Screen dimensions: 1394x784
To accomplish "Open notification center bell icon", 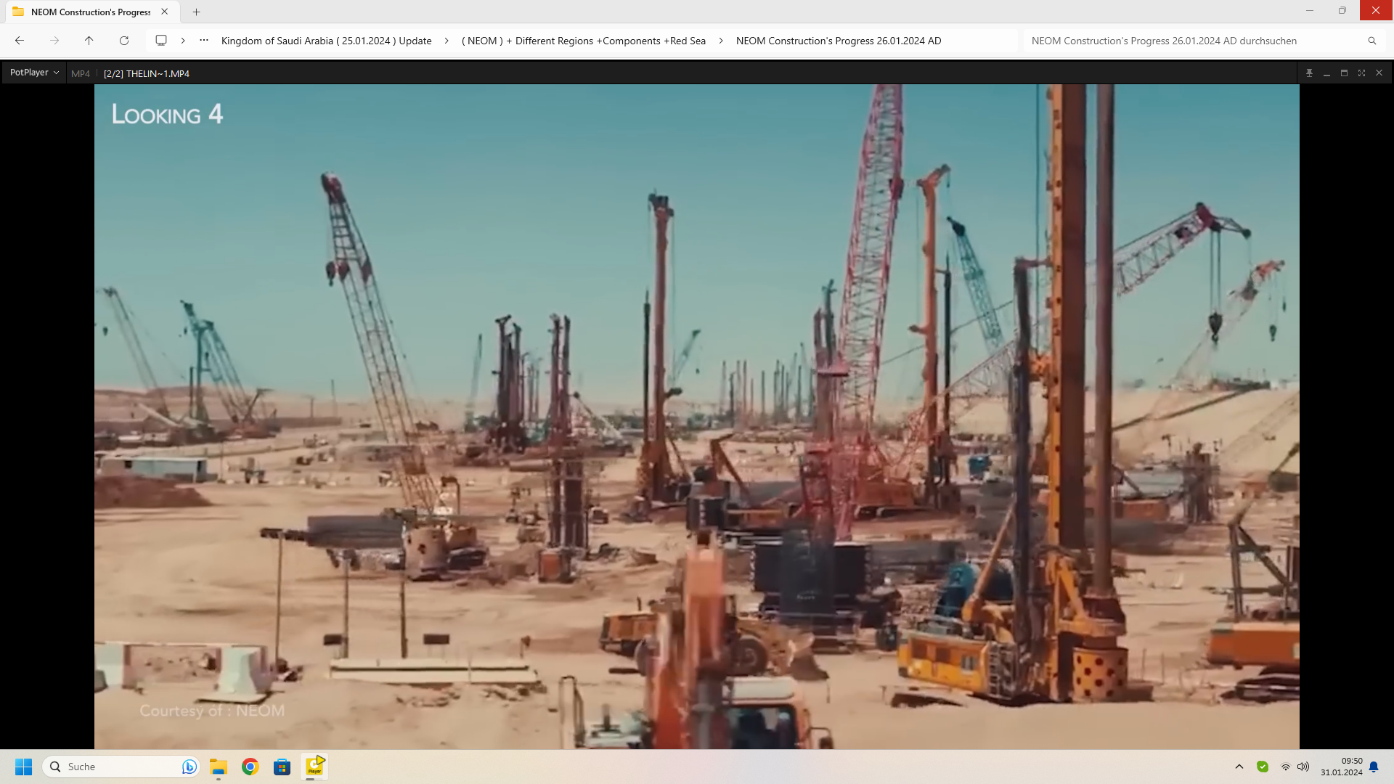I will tap(1374, 767).
